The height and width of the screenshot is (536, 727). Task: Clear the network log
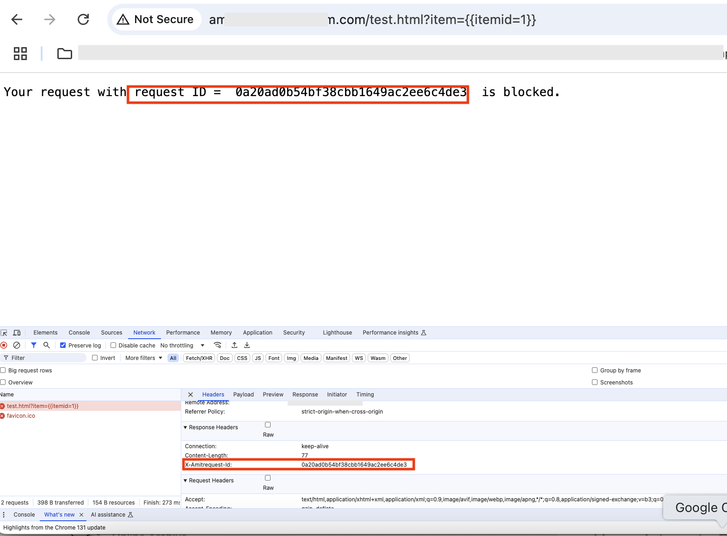coord(17,345)
